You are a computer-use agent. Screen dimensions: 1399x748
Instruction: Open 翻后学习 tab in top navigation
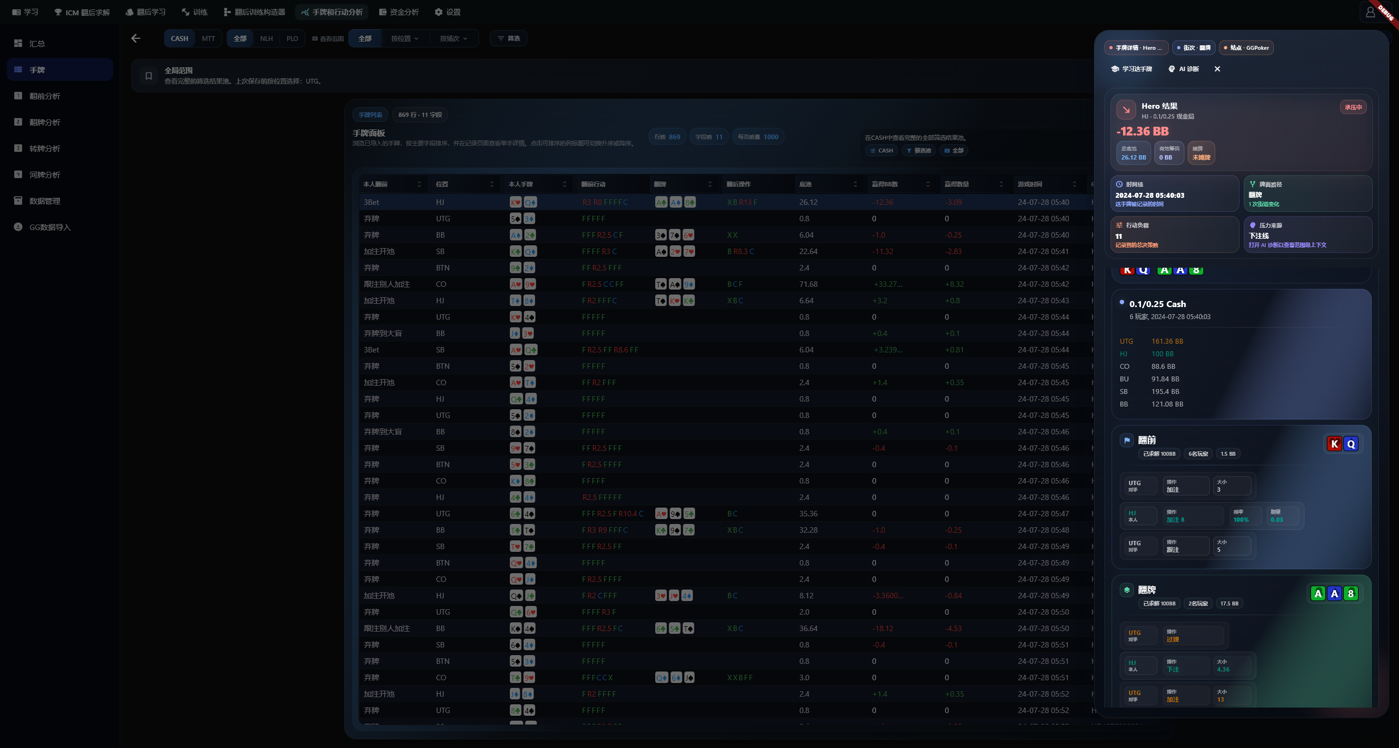145,12
